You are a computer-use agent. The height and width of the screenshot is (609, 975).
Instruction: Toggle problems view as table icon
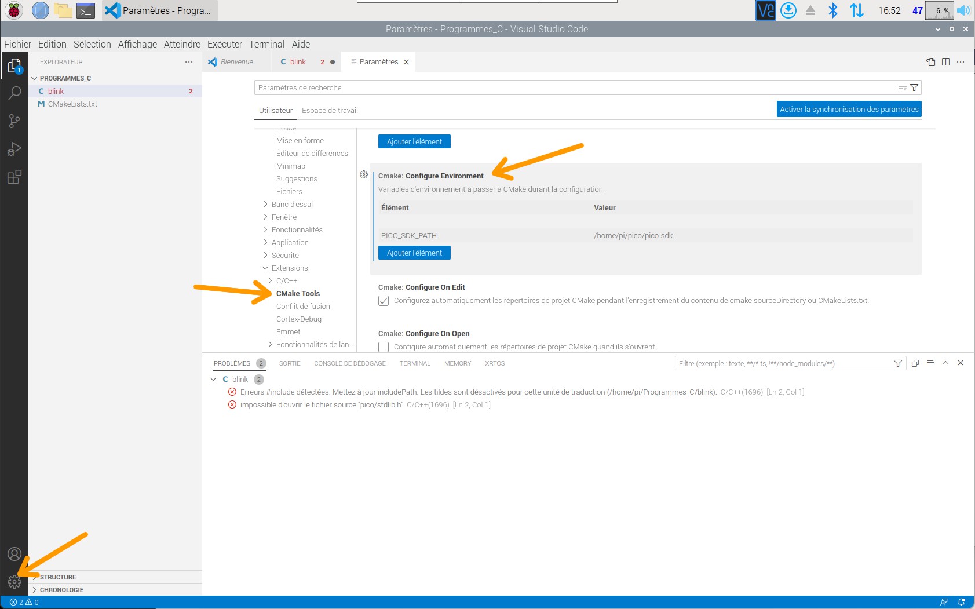(930, 363)
